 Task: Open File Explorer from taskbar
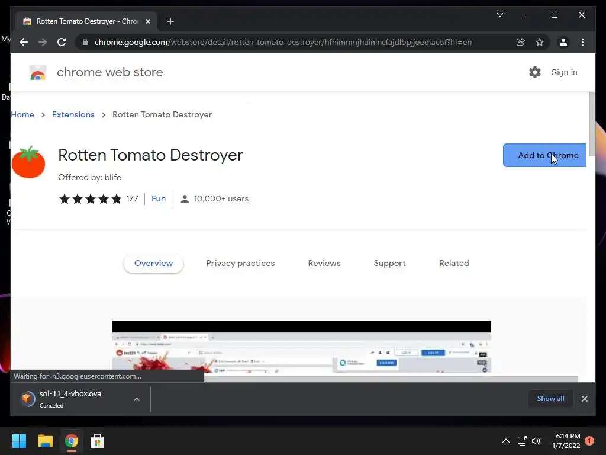click(x=45, y=441)
